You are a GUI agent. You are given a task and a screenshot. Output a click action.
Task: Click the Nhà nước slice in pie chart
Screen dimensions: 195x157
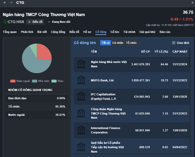(x=34, y=63)
